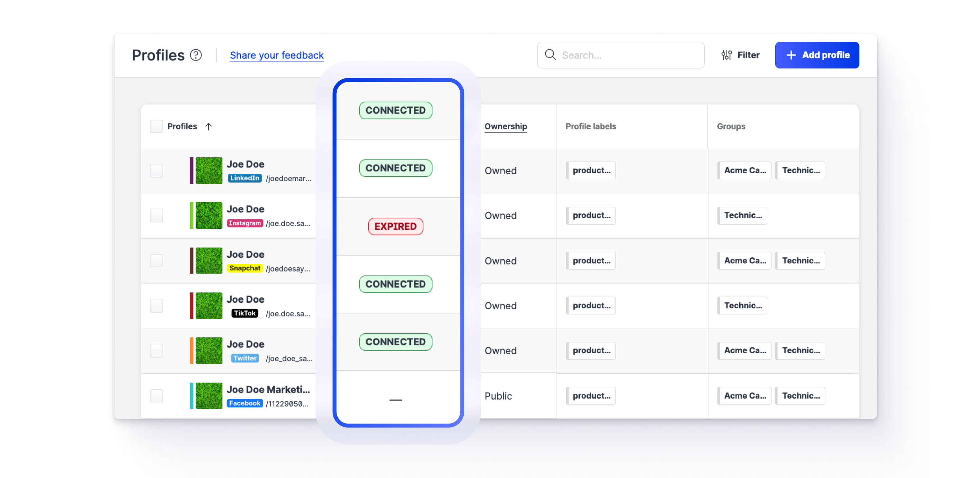This screenshot has height=478, width=970.
Task: Toggle the select-all Profiles header checkbox
Action: (156, 127)
